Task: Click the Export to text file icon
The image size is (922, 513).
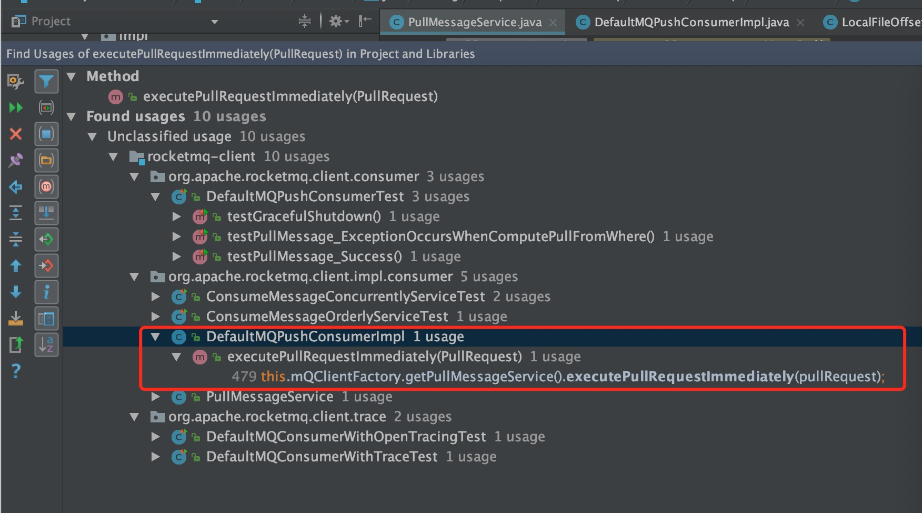Action: [16, 319]
